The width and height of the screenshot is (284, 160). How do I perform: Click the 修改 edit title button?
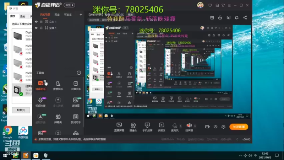130,15
